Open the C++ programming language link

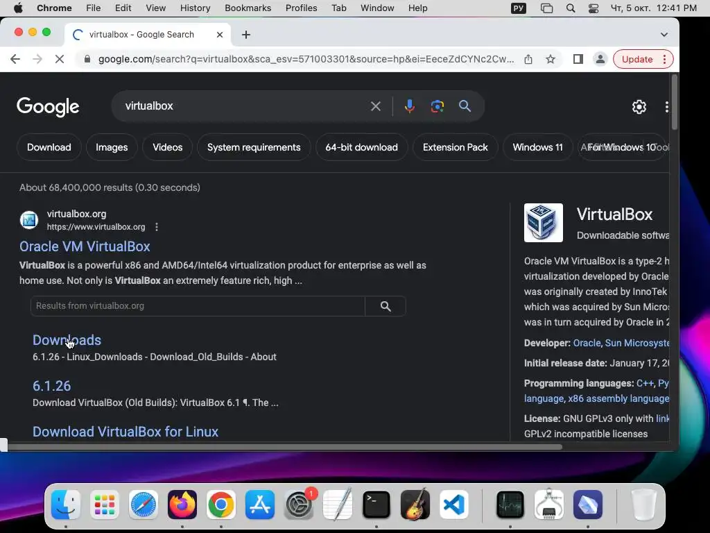click(x=645, y=383)
